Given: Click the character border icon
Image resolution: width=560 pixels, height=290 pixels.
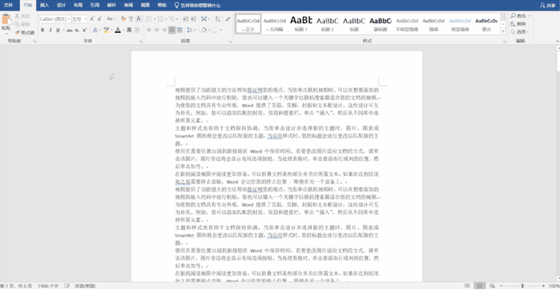Looking at the screenshot, I should coord(139,19).
